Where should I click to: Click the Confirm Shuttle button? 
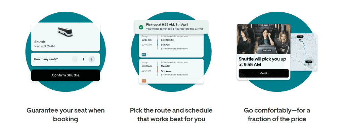click(66, 75)
